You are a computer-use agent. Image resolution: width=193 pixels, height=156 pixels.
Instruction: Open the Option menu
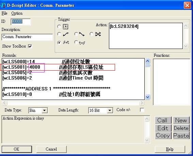[17, 13]
